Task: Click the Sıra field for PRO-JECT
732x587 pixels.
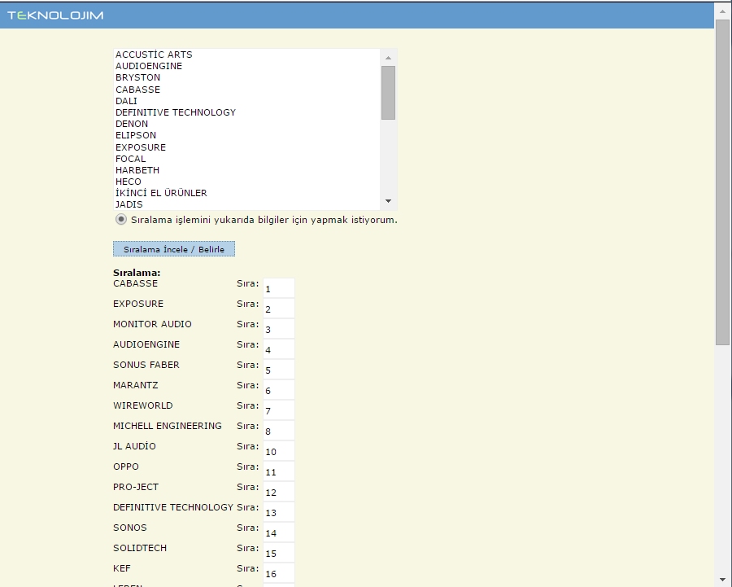Action: pos(279,491)
